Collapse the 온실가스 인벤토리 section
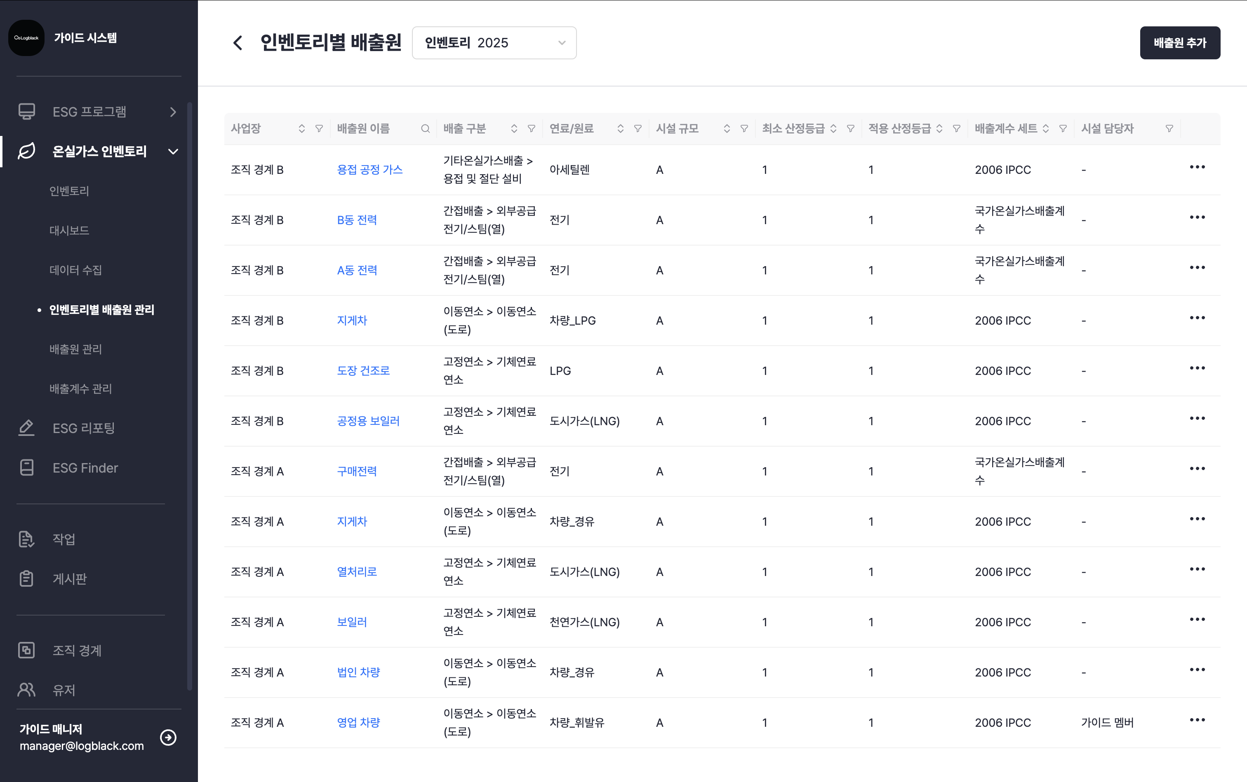Screen dimensions: 1247x782 click(x=99, y=152)
